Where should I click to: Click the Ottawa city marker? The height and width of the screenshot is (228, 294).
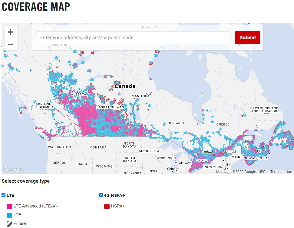214,155
